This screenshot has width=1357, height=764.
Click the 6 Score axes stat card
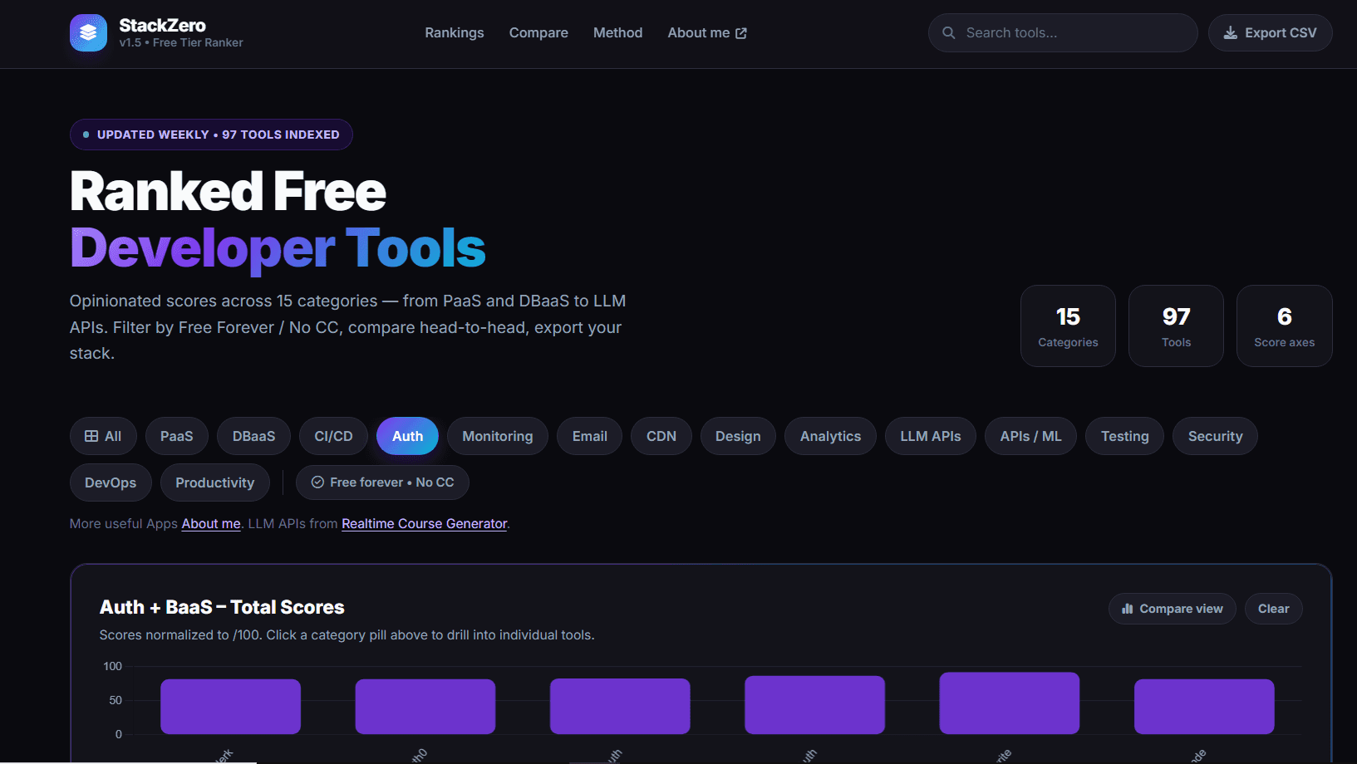(x=1284, y=326)
